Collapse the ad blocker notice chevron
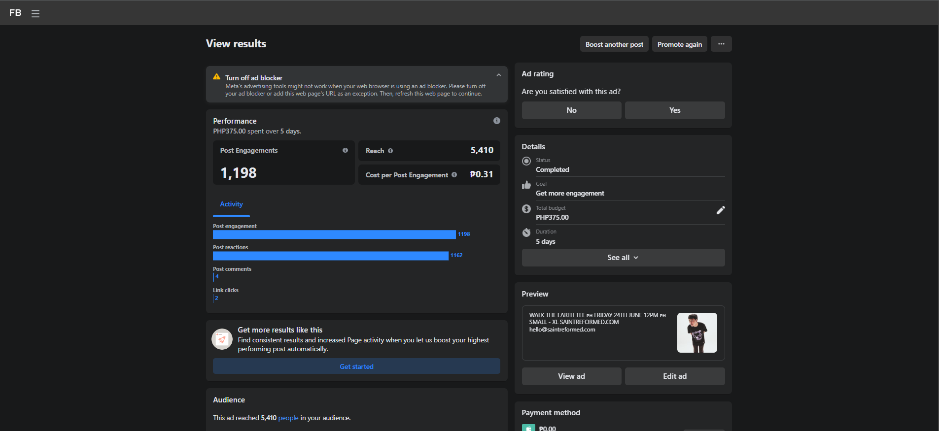 tap(499, 75)
